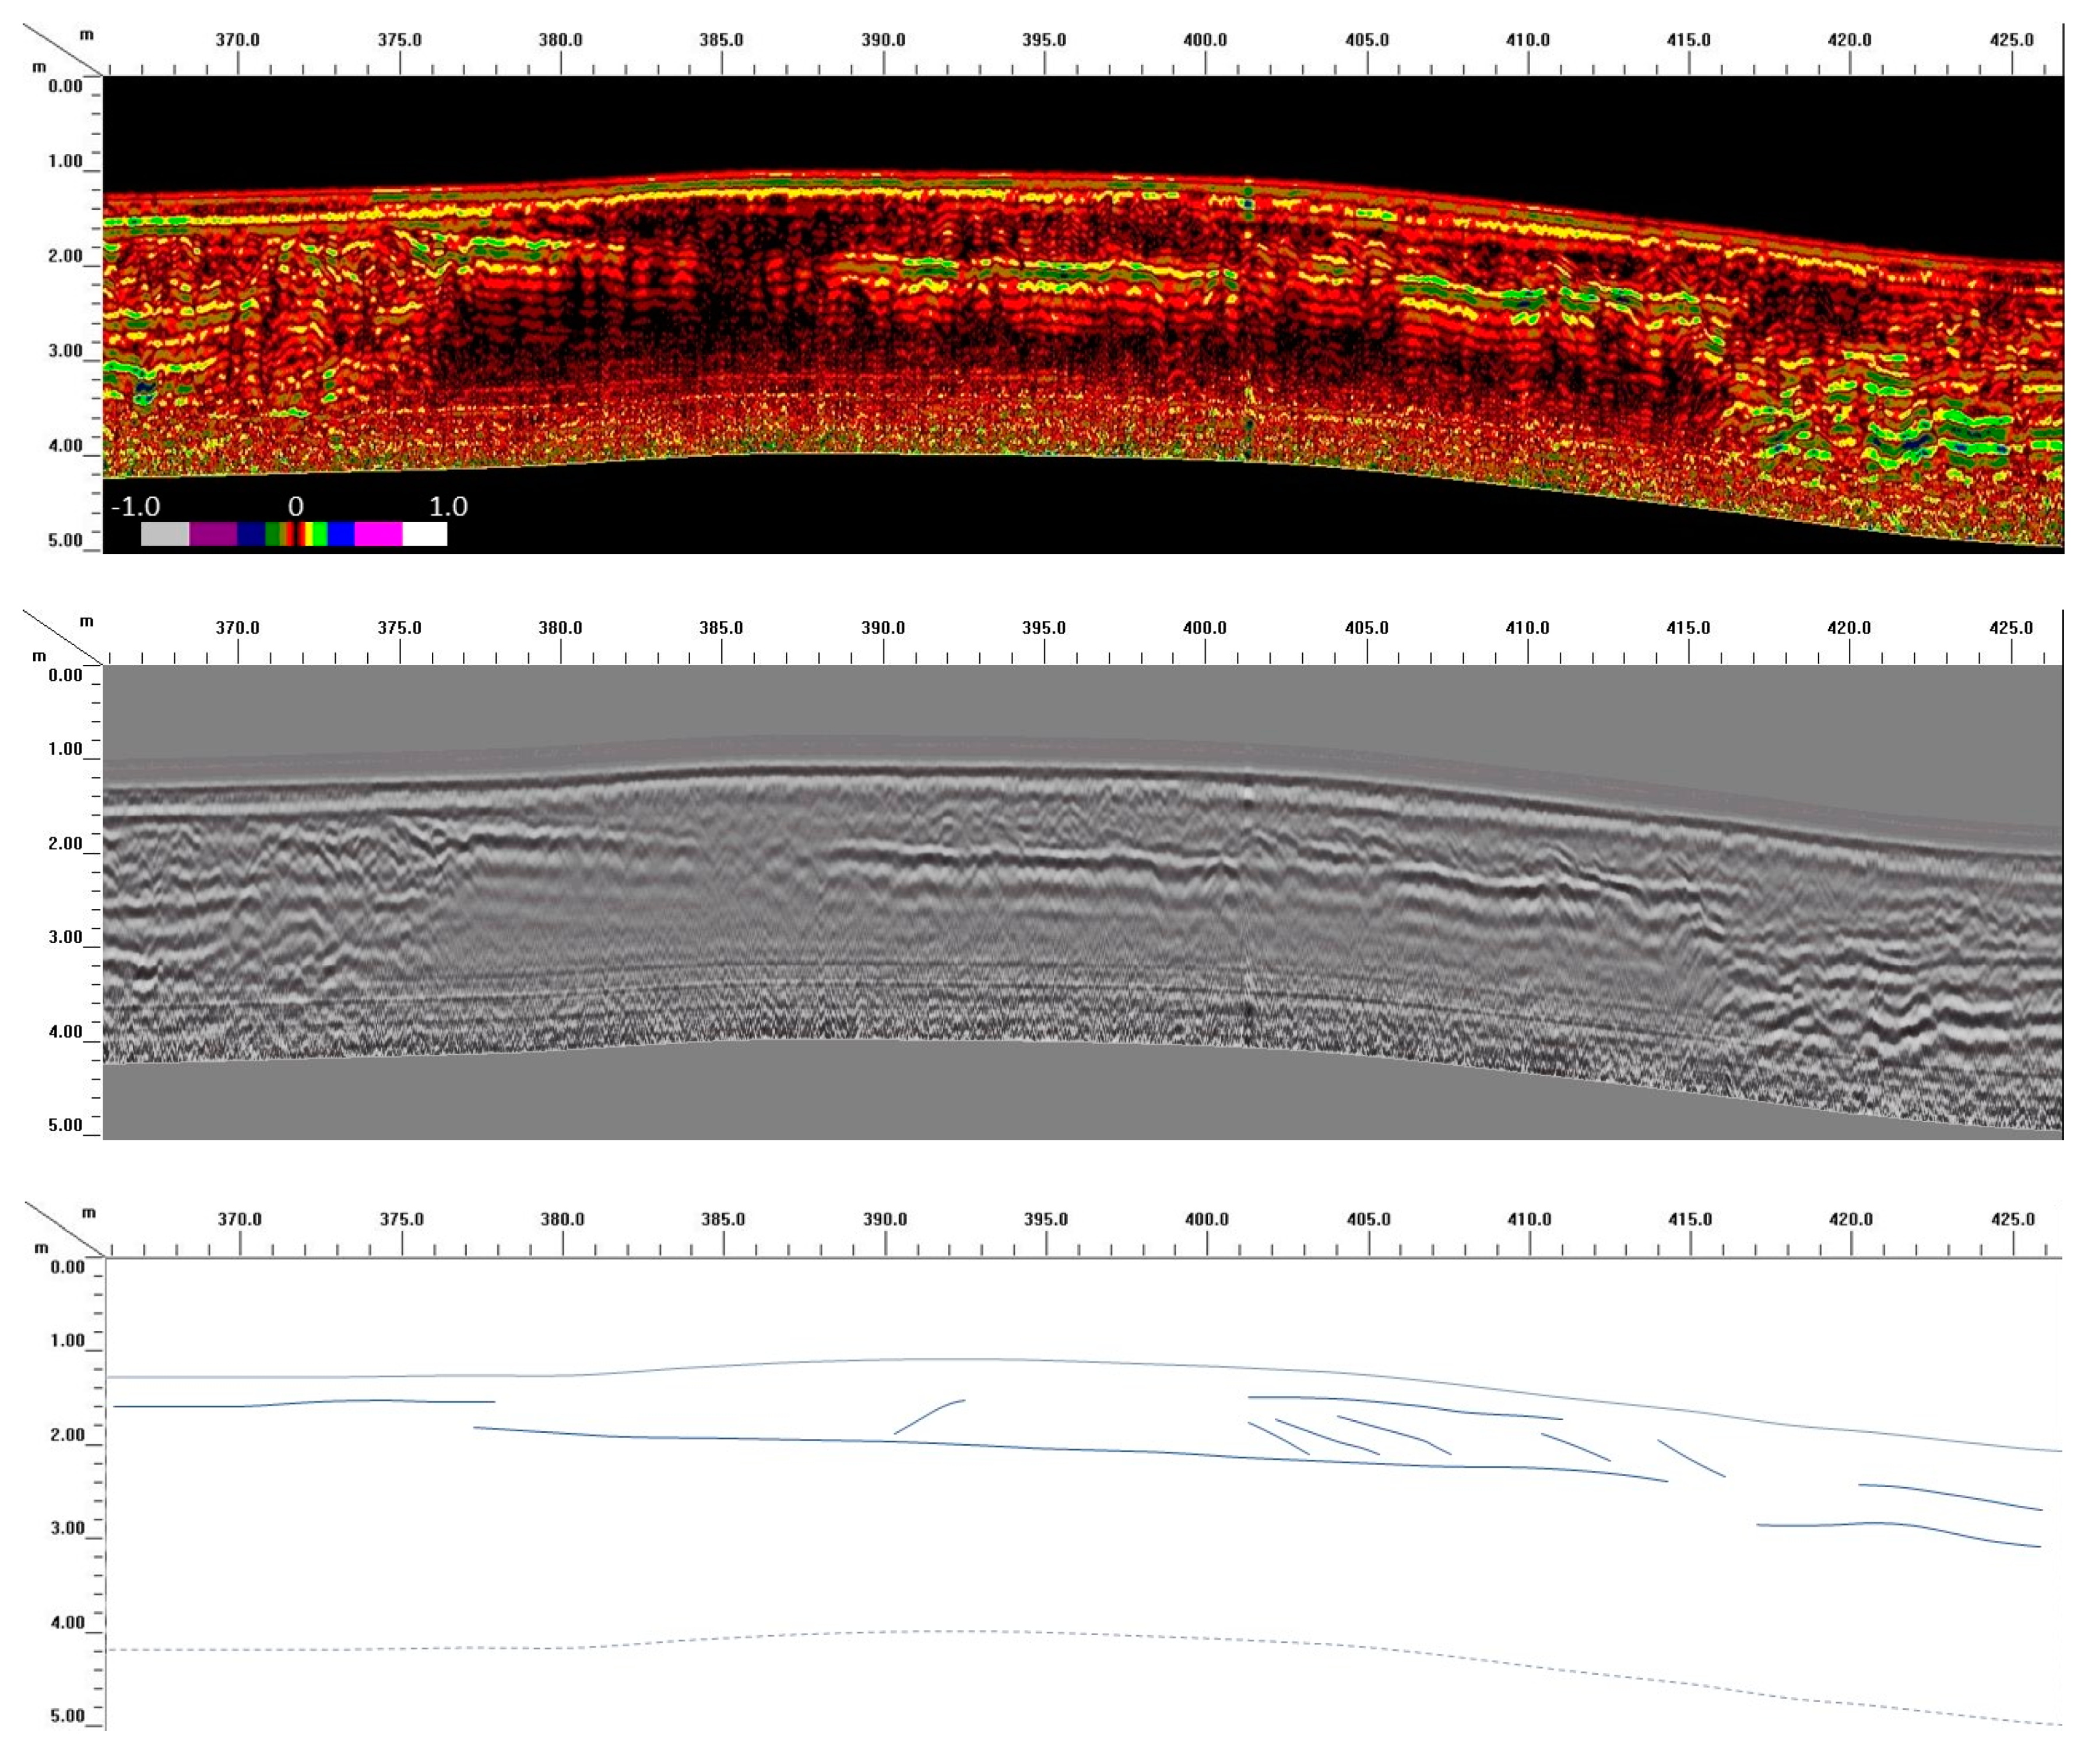The image size is (2095, 1764).
Task: Select '415.0' above the line-drawing interpretation panel
Action: click(1690, 1220)
